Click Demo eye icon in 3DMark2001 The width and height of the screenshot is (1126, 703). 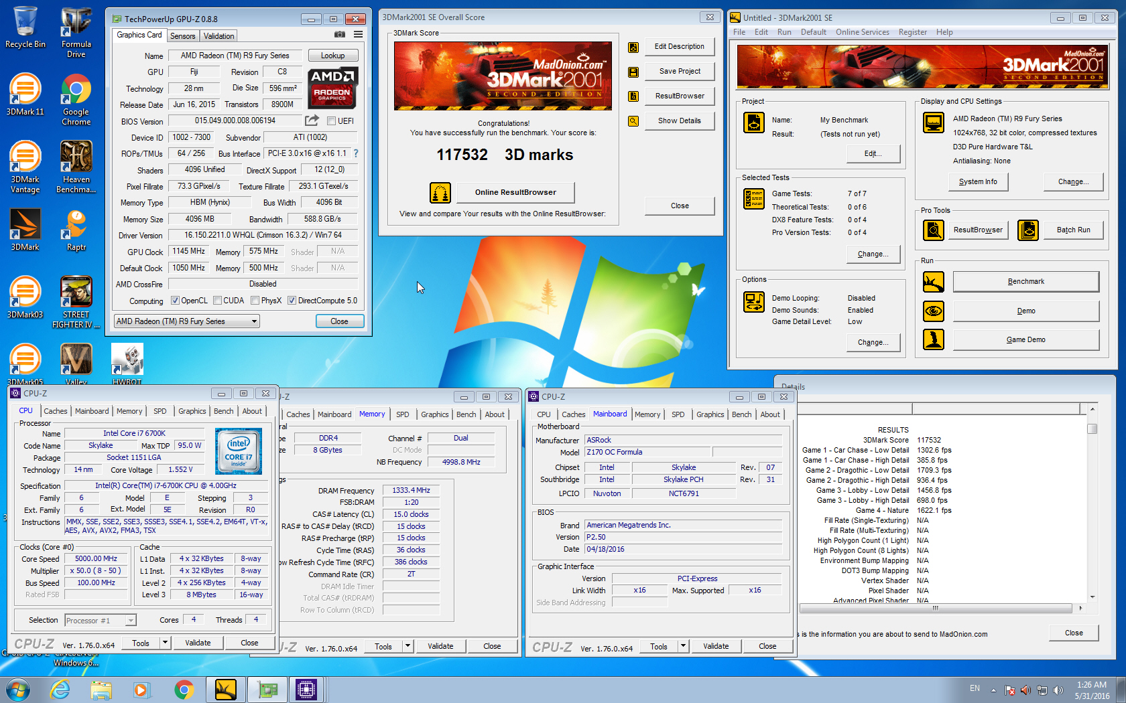(934, 311)
